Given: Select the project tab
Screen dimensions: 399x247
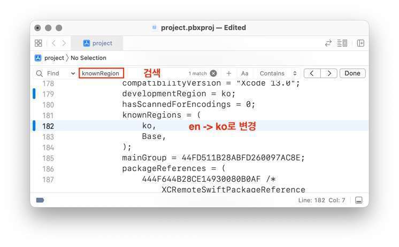Looking at the screenshot, I should click(x=98, y=43).
